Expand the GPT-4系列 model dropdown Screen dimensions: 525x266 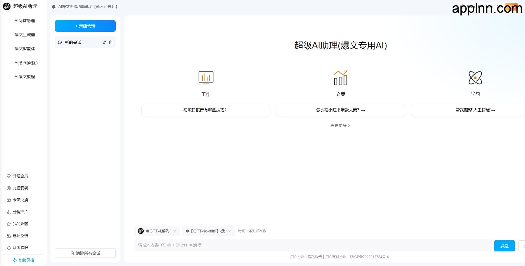157,231
